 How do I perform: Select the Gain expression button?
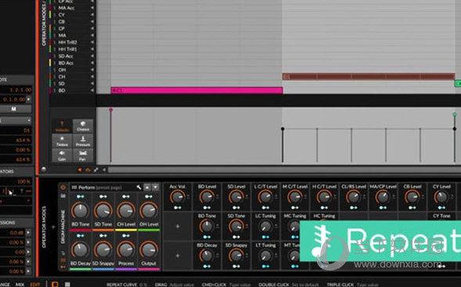pyautogui.click(x=62, y=156)
